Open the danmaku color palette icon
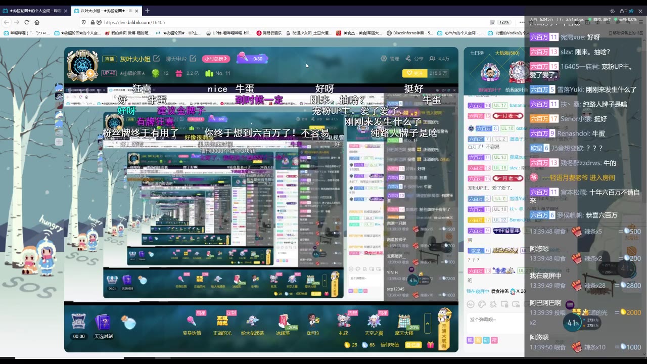647x364 pixels. point(482,304)
